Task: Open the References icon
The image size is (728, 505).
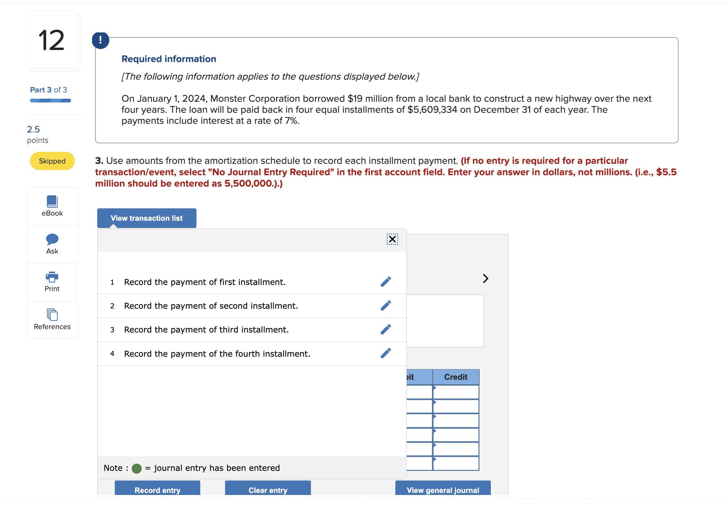Action: click(52, 315)
